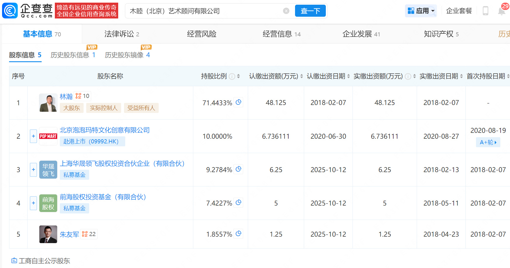Click the 受益所有人 tag
This screenshot has height=268, width=510.
coord(141,108)
